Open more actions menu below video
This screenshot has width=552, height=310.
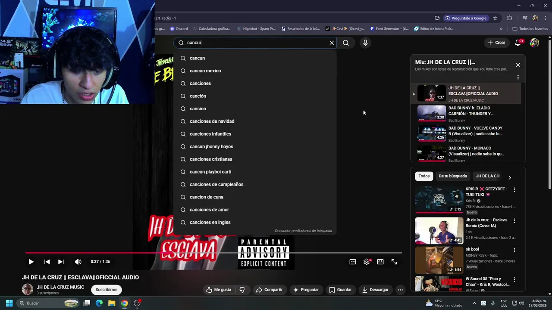coord(400,290)
